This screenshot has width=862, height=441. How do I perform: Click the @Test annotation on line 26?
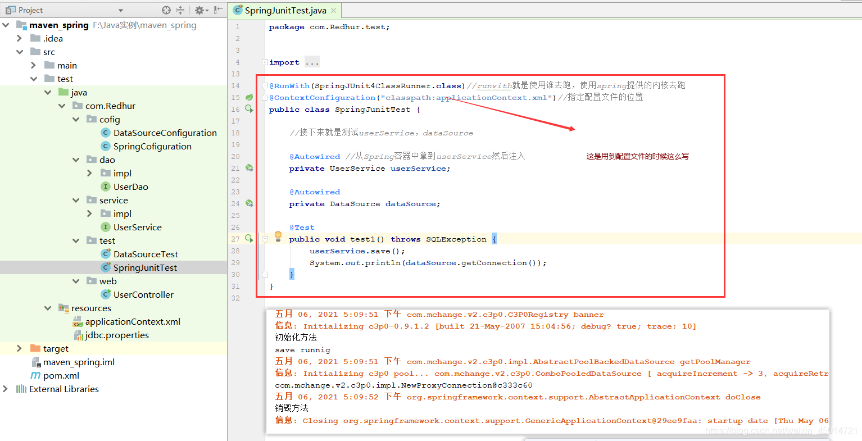(302, 228)
